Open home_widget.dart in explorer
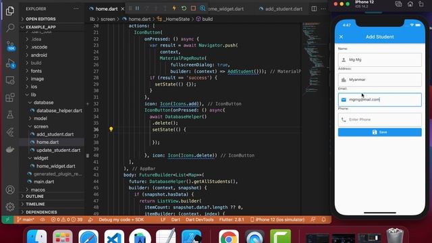 click(55, 166)
